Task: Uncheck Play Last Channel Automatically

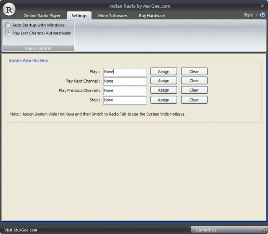Action: coord(8,33)
